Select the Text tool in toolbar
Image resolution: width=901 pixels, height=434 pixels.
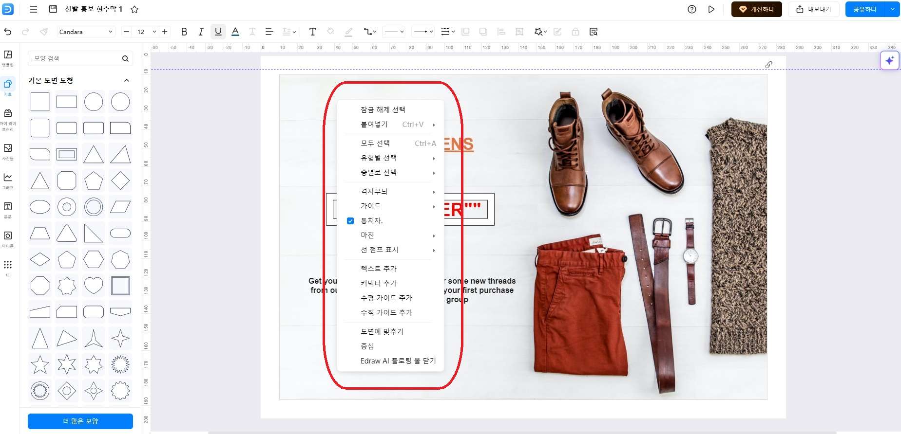click(x=313, y=32)
